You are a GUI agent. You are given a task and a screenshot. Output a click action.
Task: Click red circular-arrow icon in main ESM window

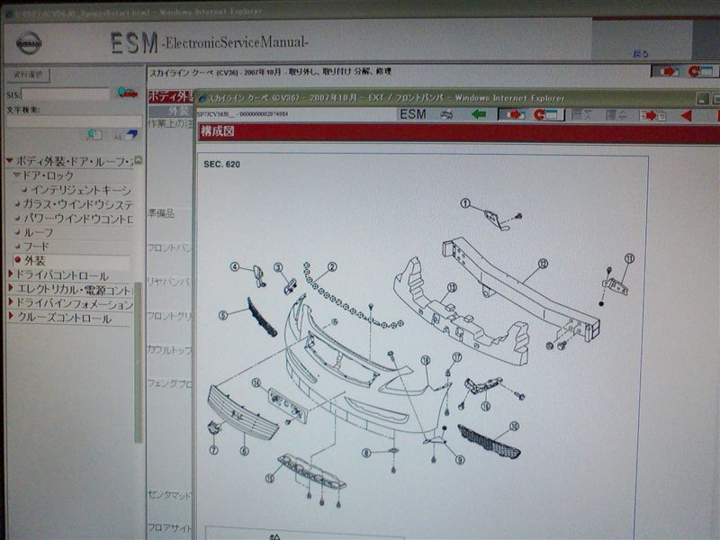[701, 71]
